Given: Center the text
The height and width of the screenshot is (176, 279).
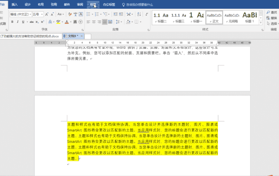Looking at the screenshot, I should click(x=94, y=22).
